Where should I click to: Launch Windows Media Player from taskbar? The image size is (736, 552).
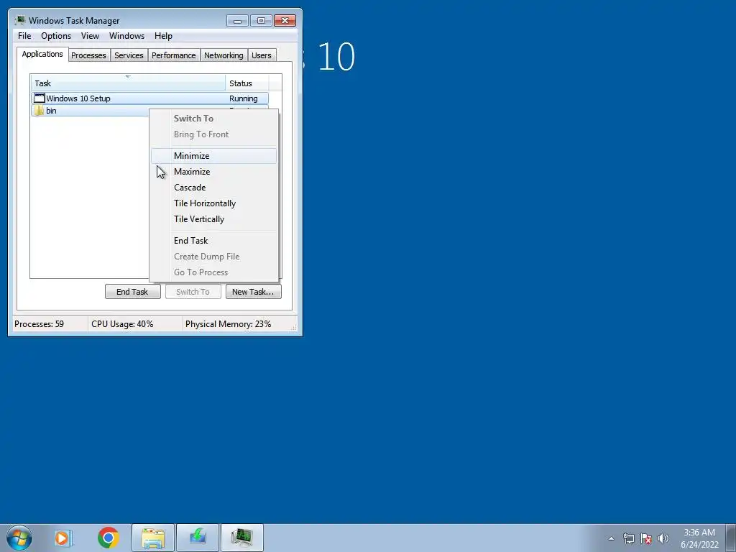coord(63,538)
